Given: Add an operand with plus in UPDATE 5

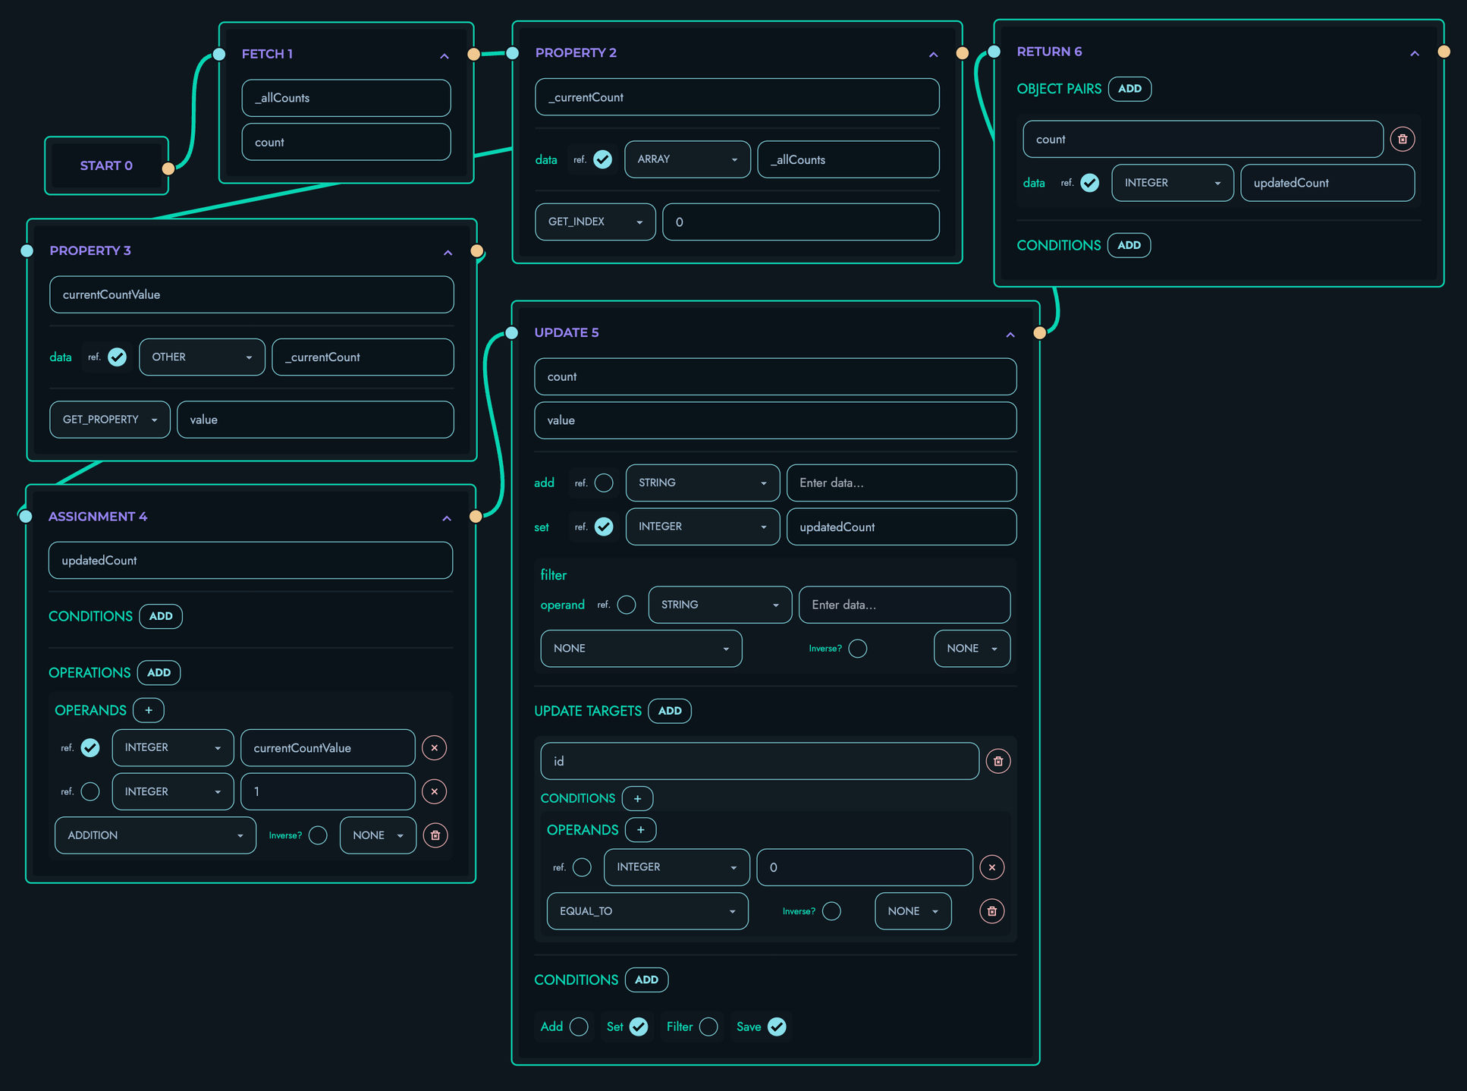Looking at the screenshot, I should pos(641,830).
